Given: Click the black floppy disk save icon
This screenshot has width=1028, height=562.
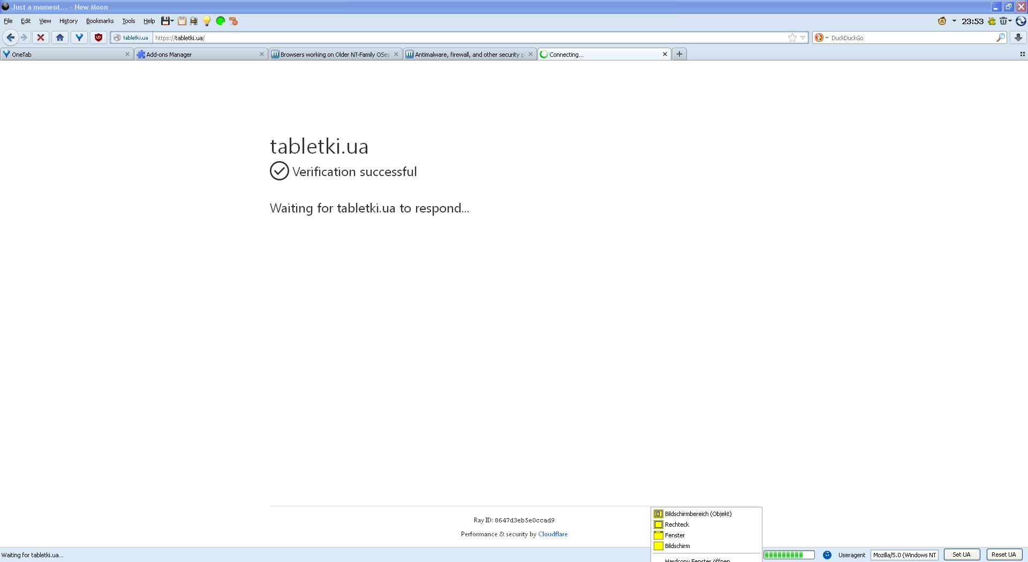Looking at the screenshot, I should [165, 21].
